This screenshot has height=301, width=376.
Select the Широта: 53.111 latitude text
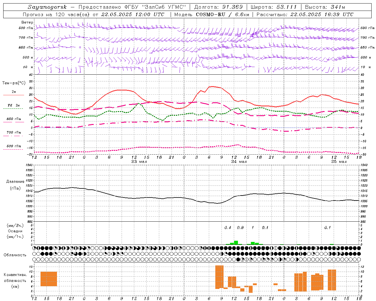273,7
